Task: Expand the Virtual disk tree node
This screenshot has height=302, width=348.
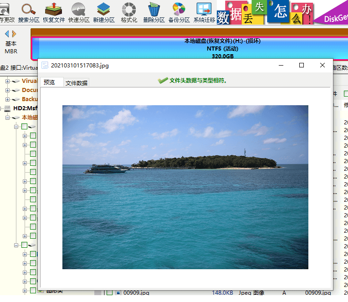Action: click(8, 81)
